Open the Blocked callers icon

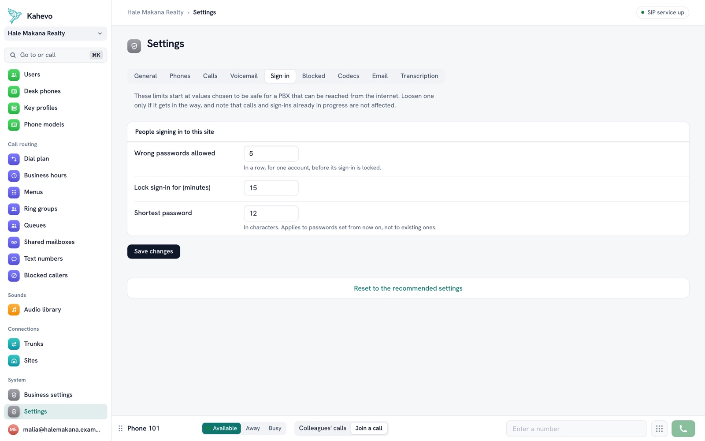[14, 276]
